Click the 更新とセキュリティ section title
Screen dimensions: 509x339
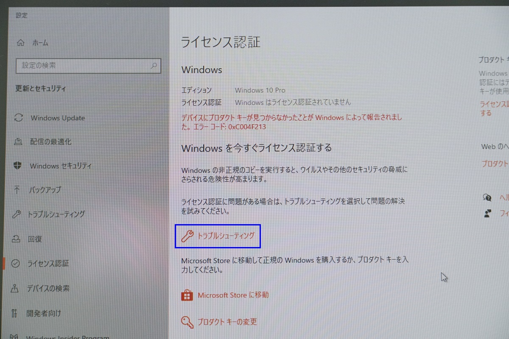[x=41, y=89]
